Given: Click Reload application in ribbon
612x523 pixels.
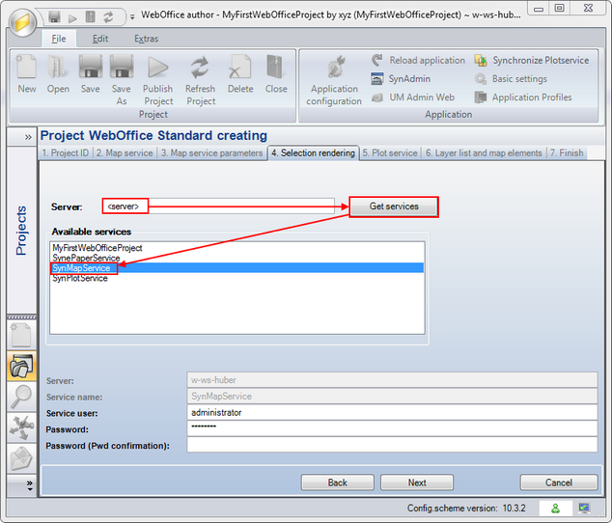Looking at the screenshot, I should (418, 60).
